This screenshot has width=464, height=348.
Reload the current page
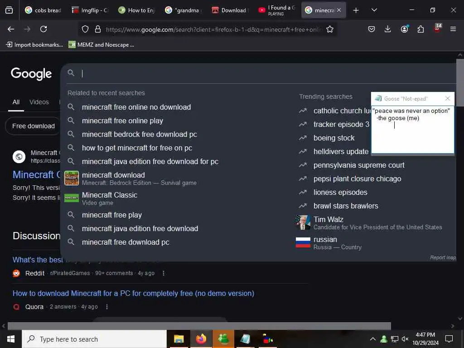click(x=43, y=29)
